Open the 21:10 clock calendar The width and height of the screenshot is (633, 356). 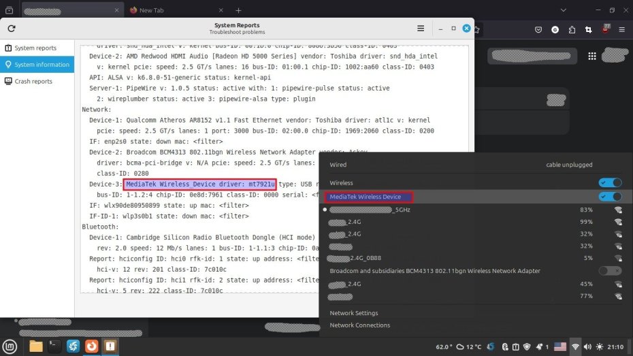(x=615, y=346)
